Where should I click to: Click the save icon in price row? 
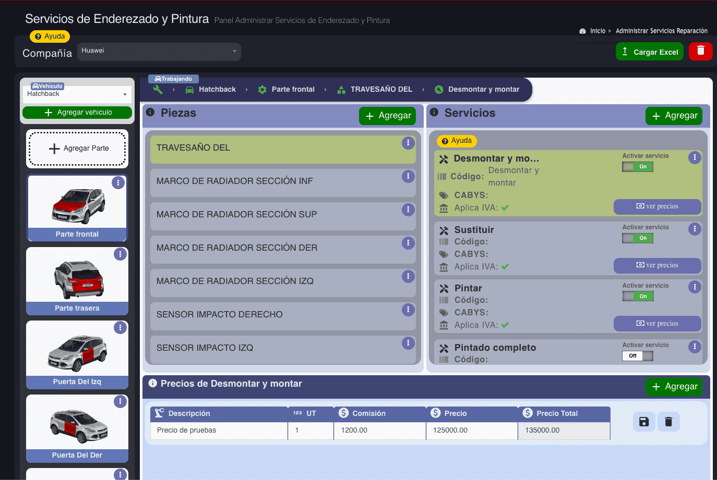coord(643,422)
